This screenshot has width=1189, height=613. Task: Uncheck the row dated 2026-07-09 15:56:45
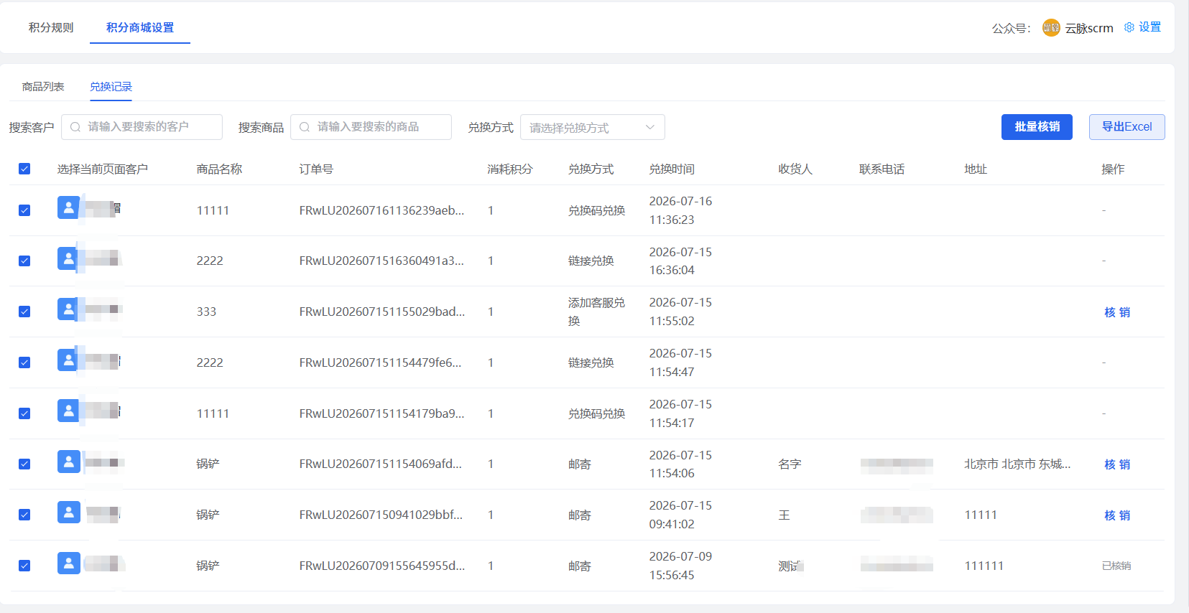pos(24,566)
